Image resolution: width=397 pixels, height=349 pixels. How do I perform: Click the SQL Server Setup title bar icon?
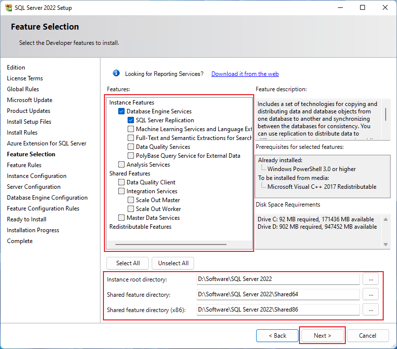click(8, 7)
